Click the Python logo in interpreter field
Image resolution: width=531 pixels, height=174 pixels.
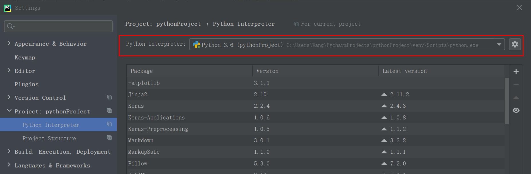197,45
